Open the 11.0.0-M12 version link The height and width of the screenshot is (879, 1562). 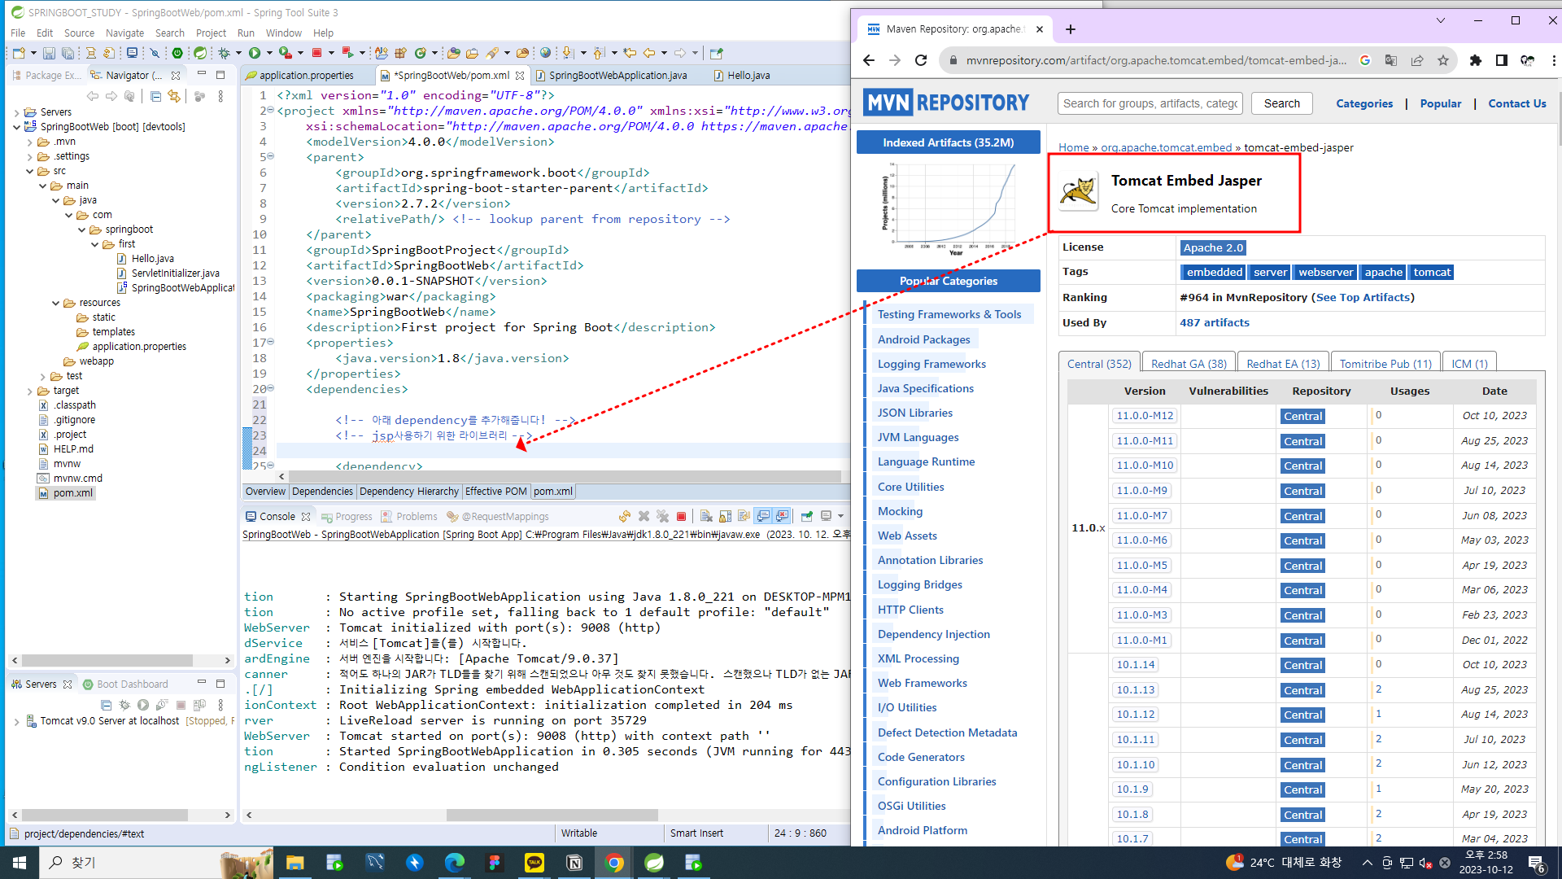[x=1144, y=416]
